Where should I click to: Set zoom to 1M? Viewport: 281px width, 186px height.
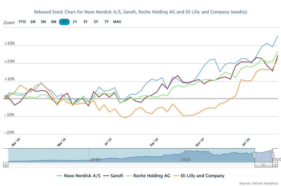point(33,22)
